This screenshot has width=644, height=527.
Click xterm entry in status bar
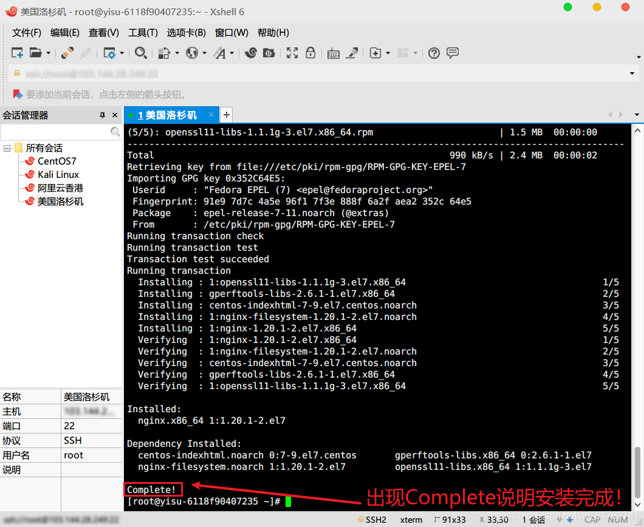411,520
